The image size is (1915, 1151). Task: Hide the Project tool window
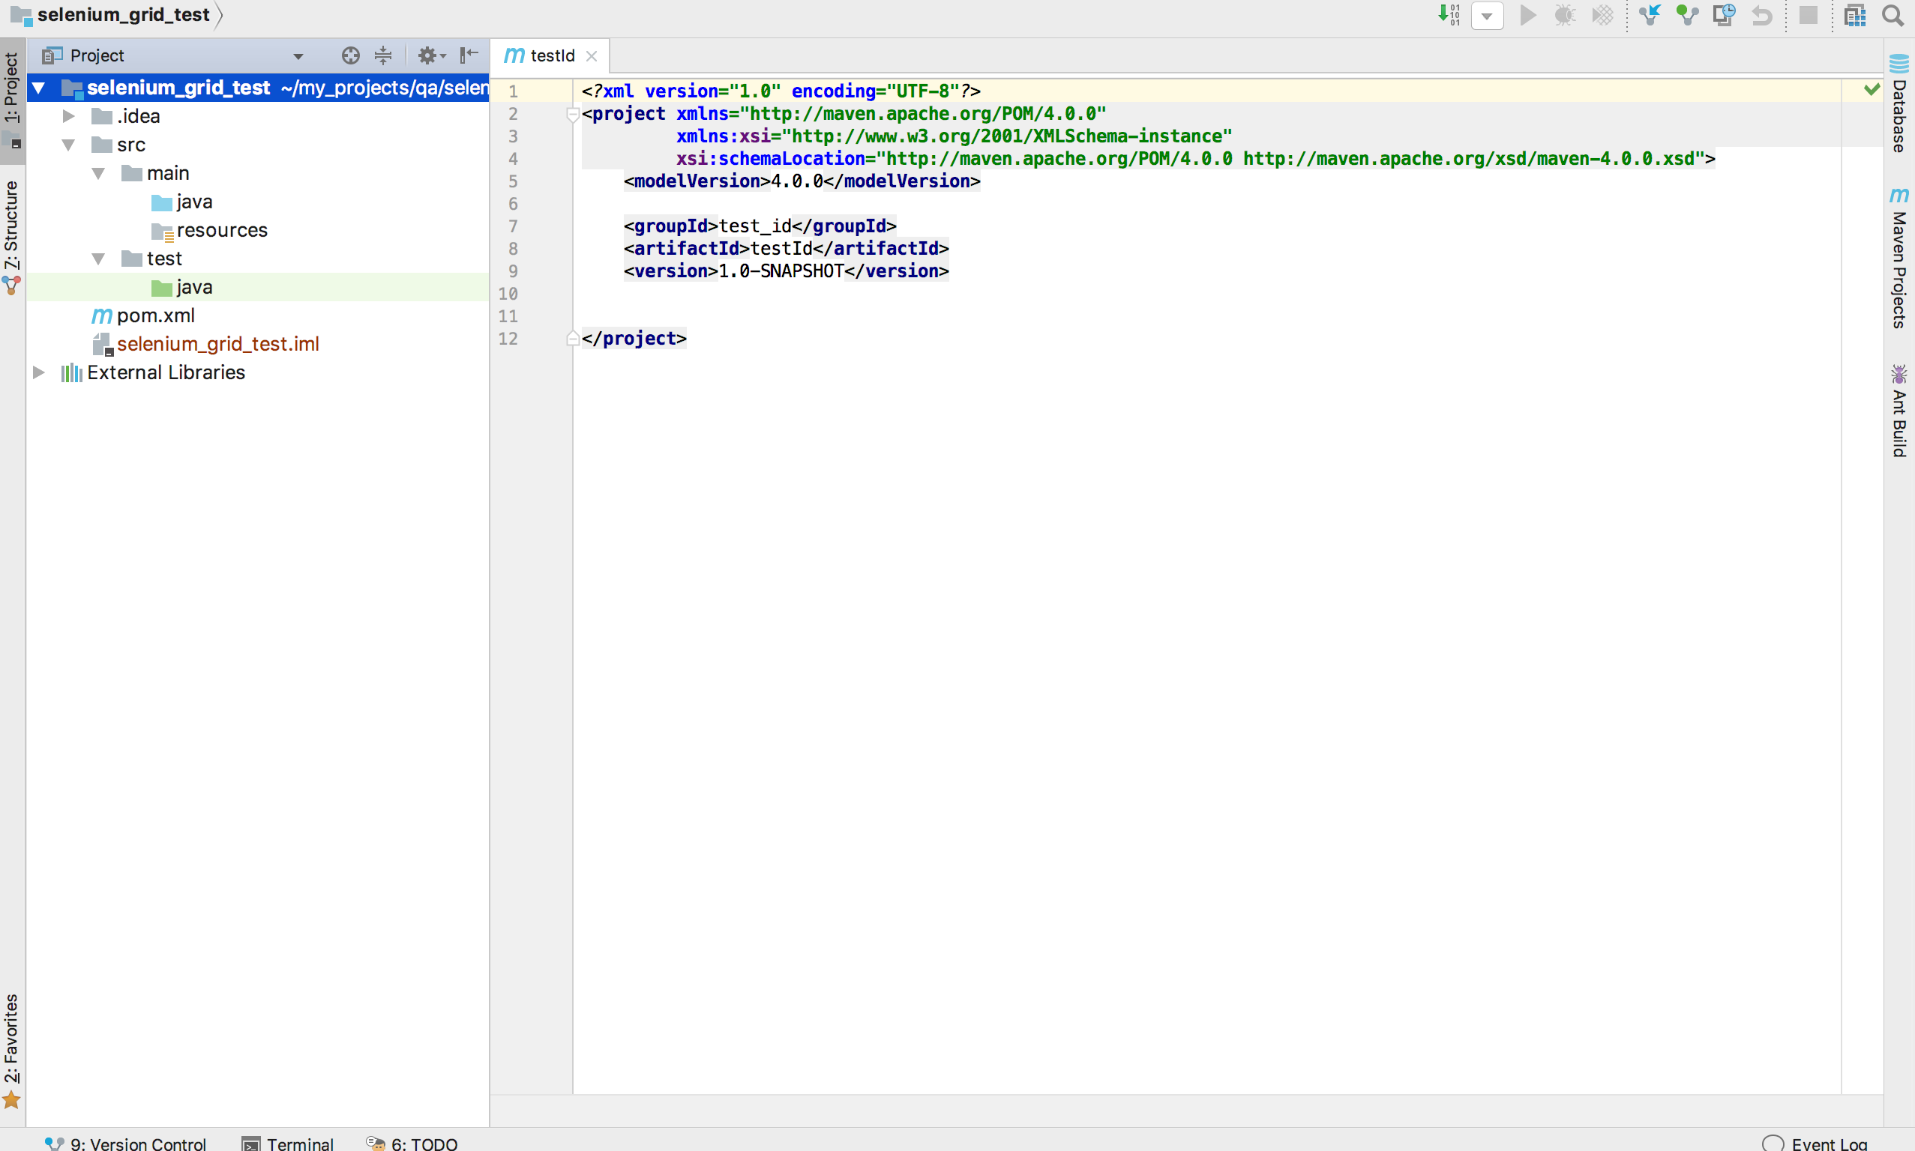[469, 55]
